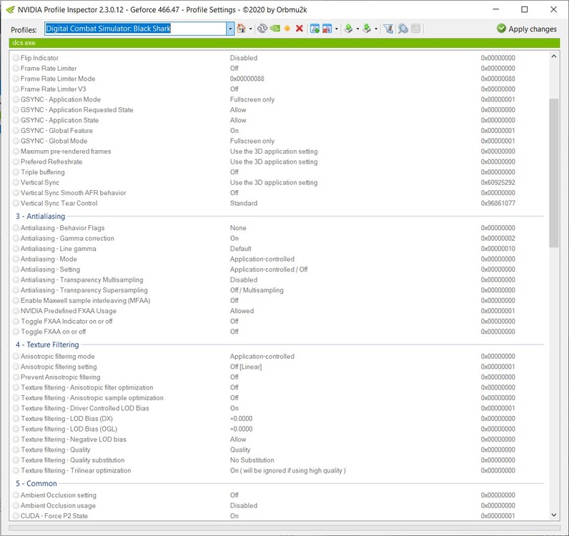Click the 'Application-controlled / Off' antialiasing value
Viewport: 569px width, 536px height.
[x=269, y=269]
